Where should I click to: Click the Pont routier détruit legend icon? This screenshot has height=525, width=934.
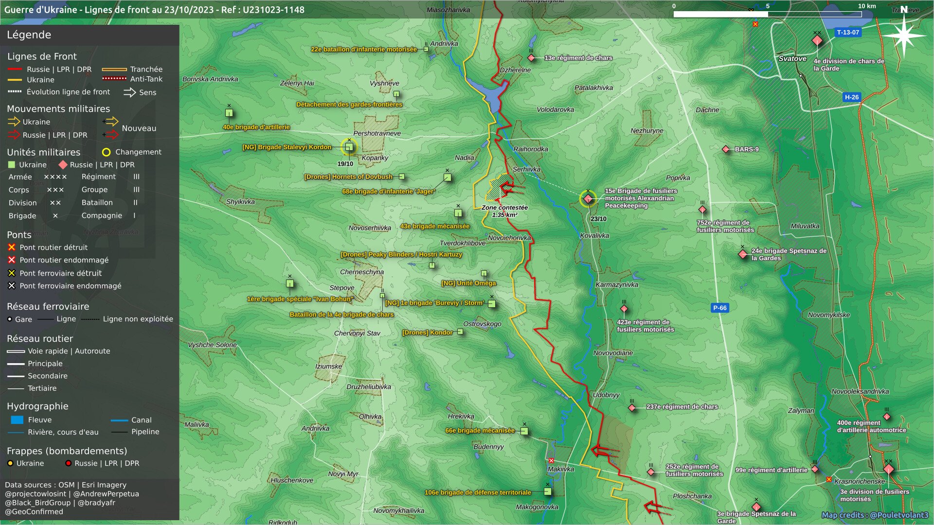click(x=12, y=247)
